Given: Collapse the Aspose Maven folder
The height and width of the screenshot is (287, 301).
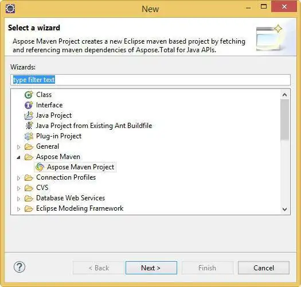Looking at the screenshot, I should pyautogui.click(x=18, y=157).
